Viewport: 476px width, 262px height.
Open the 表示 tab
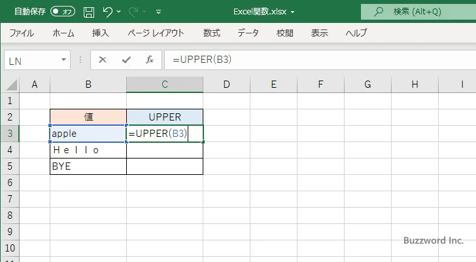(x=319, y=33)
